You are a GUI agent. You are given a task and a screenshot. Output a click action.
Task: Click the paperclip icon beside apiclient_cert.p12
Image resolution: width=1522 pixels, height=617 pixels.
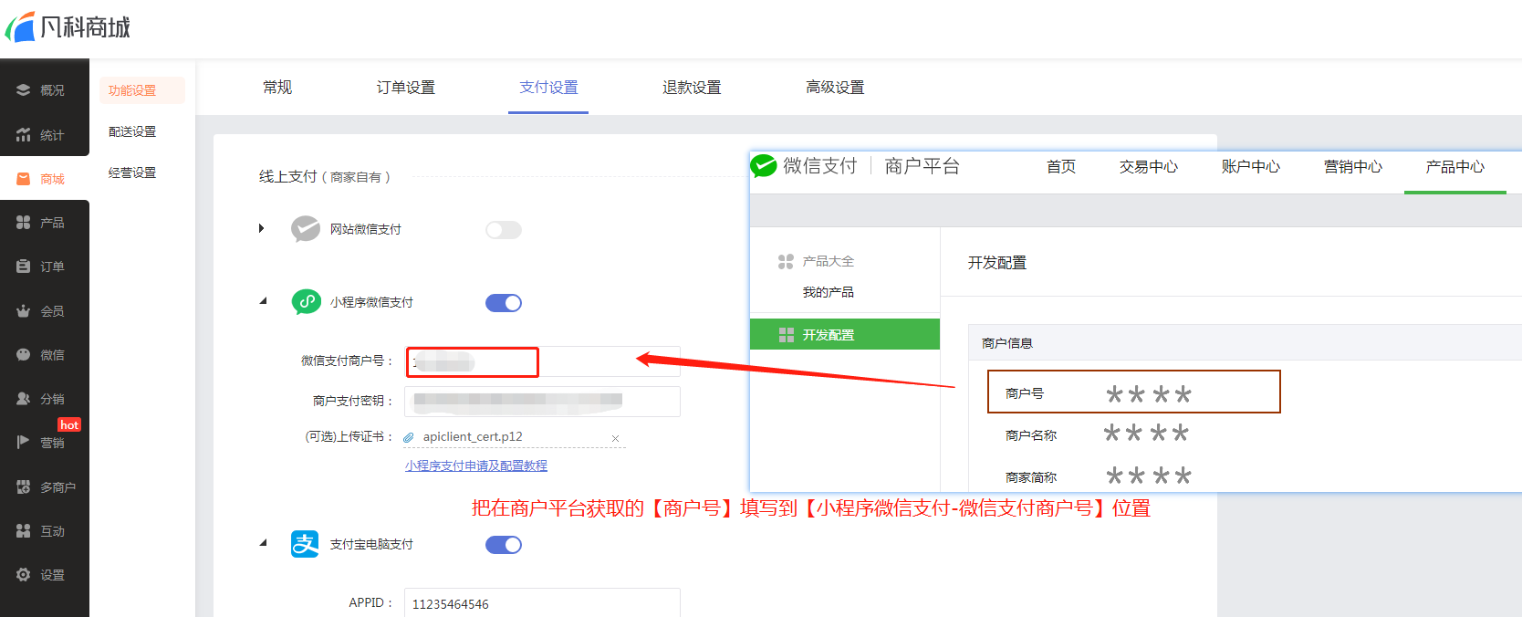pyautogui.click(x=409, y=437)
